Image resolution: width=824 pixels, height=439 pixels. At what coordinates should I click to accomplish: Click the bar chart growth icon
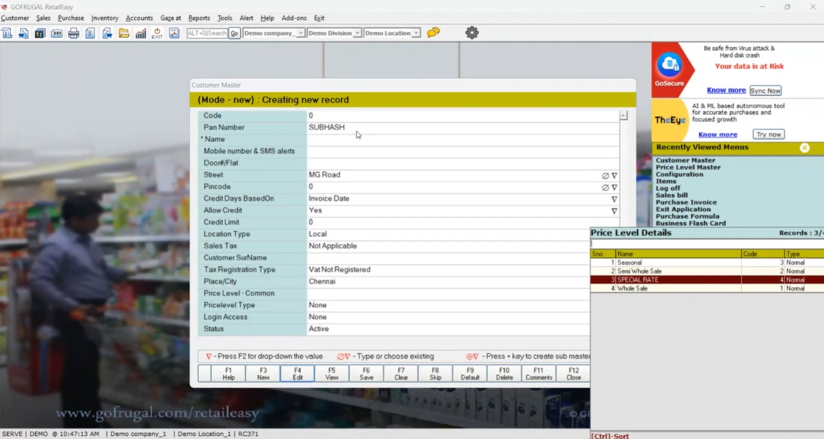click(x=141, y=33)
